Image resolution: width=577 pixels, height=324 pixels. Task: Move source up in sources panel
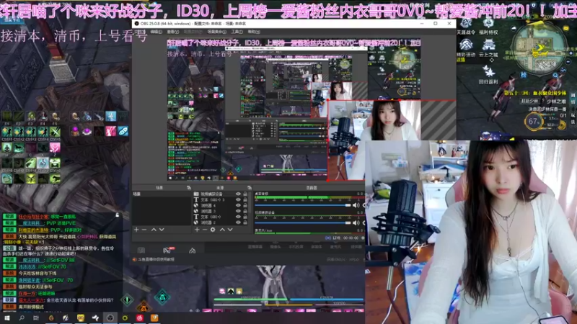coord(222,230)
